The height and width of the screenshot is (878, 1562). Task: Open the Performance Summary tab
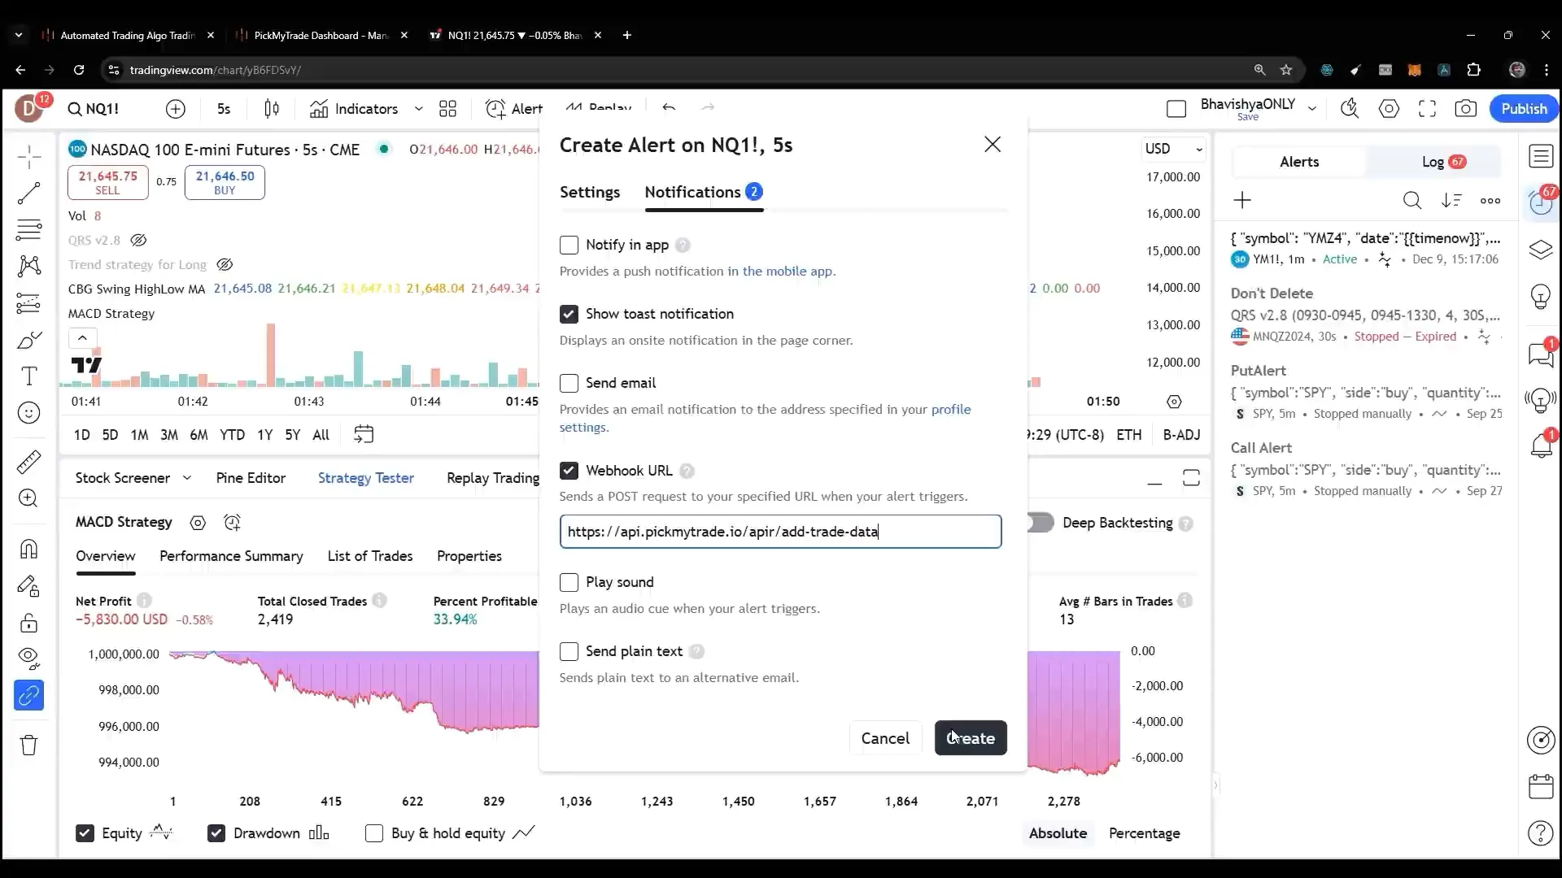(x=231, y=556)
